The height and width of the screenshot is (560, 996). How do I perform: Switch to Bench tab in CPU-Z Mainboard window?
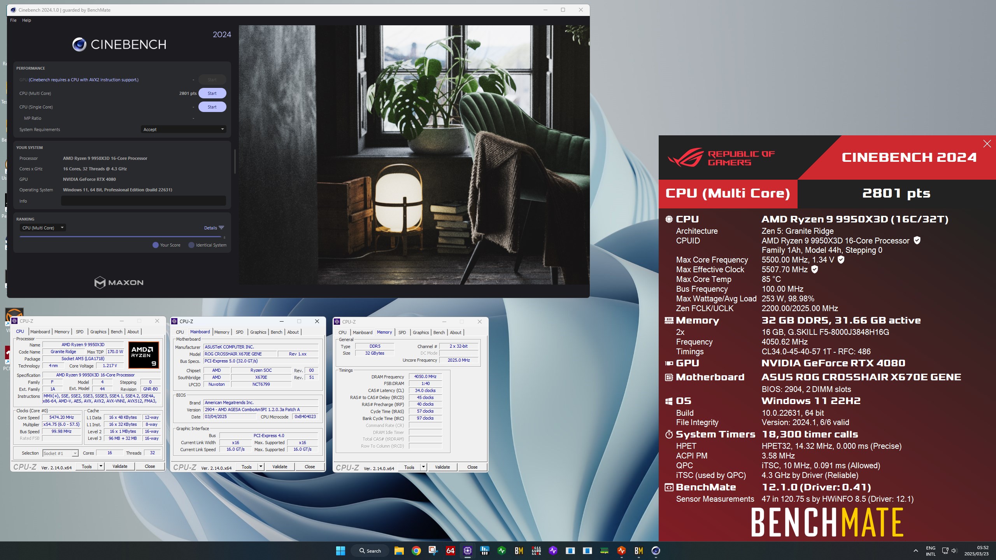(277, 332)
